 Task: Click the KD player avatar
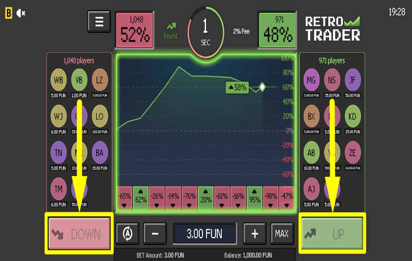pyautogui.click(x=352, y=116)
